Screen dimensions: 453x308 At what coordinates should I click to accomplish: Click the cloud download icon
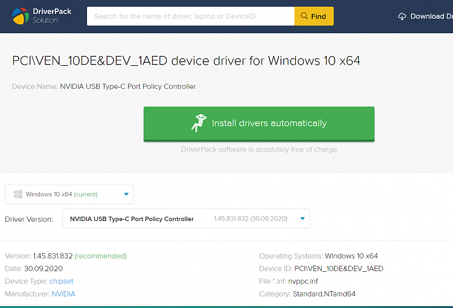pyautogui.click(x=402, y=16)
